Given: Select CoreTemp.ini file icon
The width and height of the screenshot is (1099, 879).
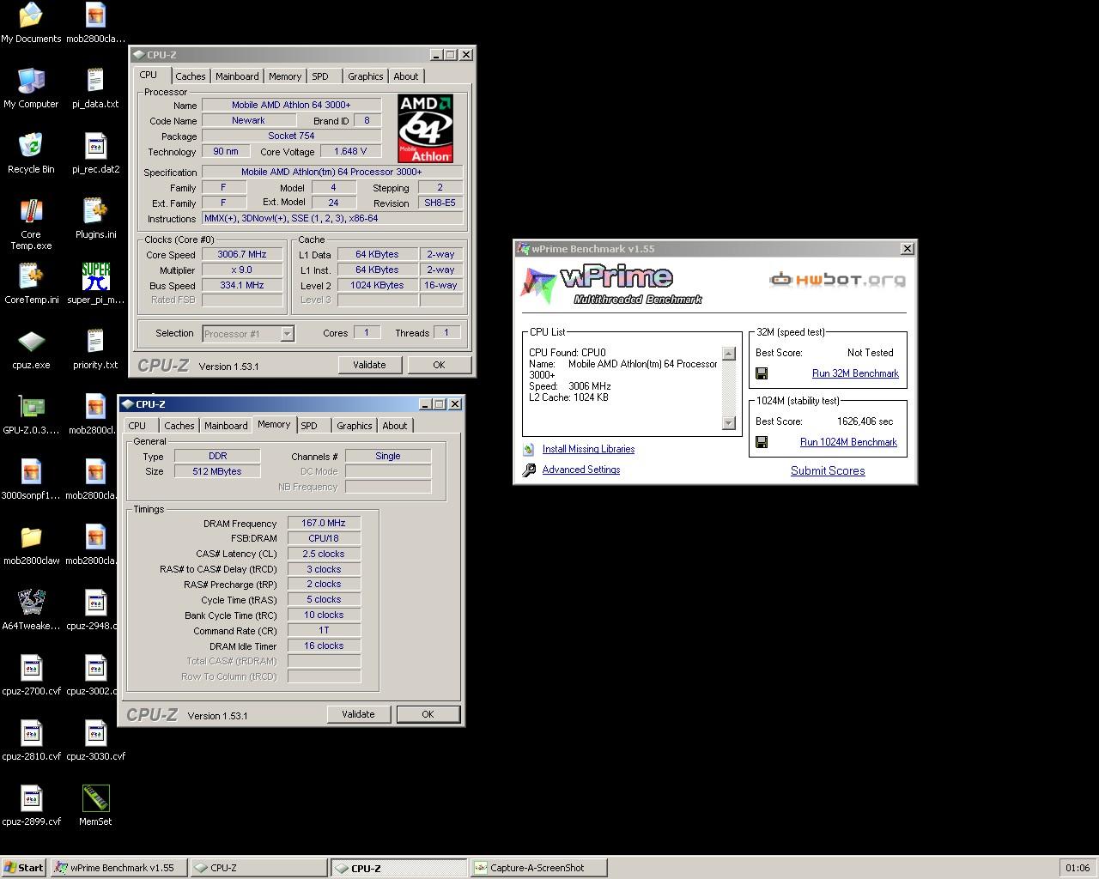Looking at the screenshot, I should 31,276.
